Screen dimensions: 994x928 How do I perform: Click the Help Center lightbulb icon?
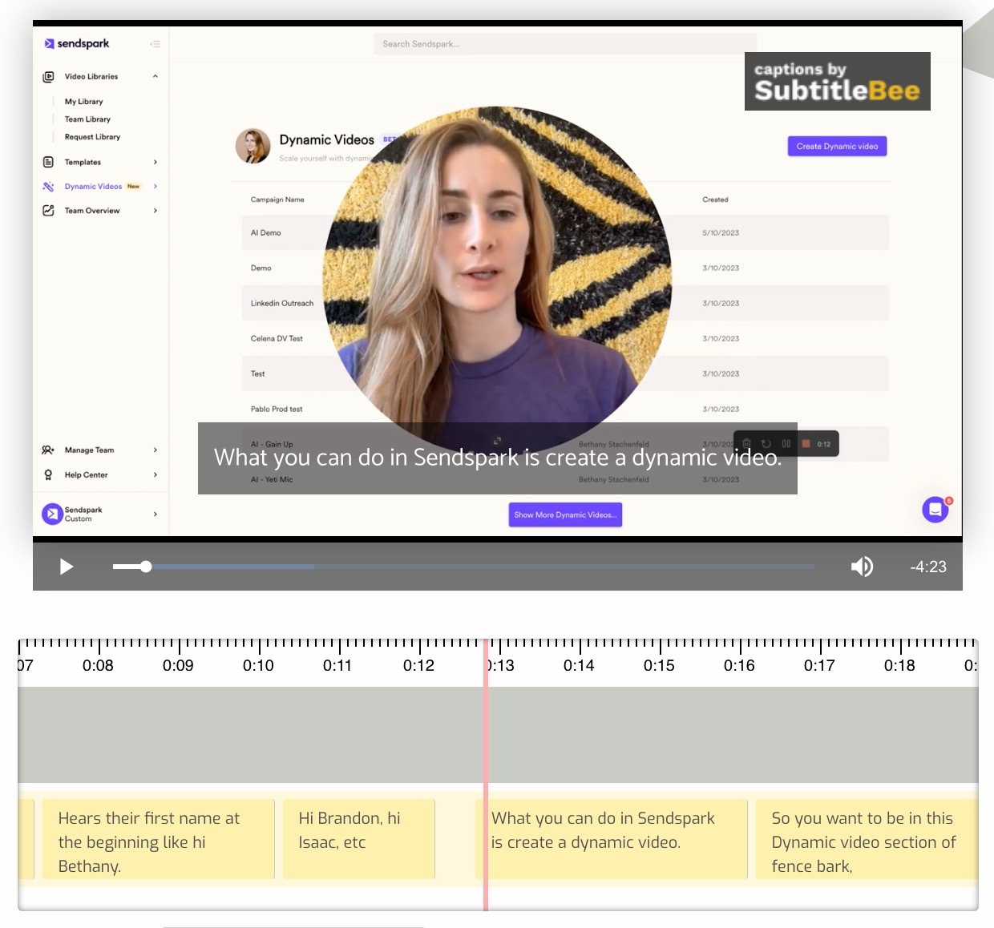tap(48, 475)
